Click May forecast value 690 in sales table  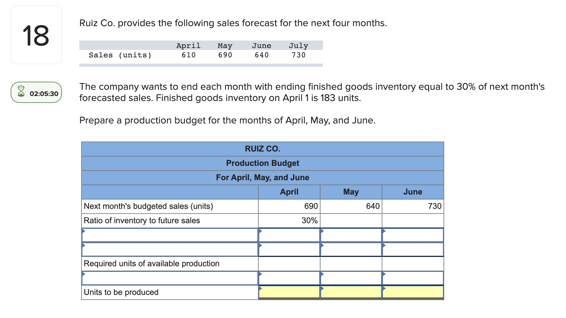tap(225, 55)
